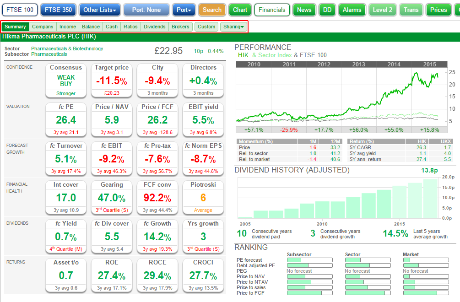The image size is (460, 302).
Task: Click the fc Norm EPS -8.7% card
Action: point(203,159)
